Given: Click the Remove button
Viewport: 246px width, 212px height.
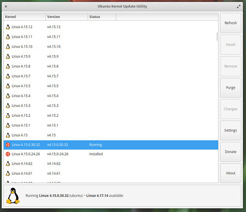Looking at the screenshot, I should pyautogui.click(x=231, y=66).
